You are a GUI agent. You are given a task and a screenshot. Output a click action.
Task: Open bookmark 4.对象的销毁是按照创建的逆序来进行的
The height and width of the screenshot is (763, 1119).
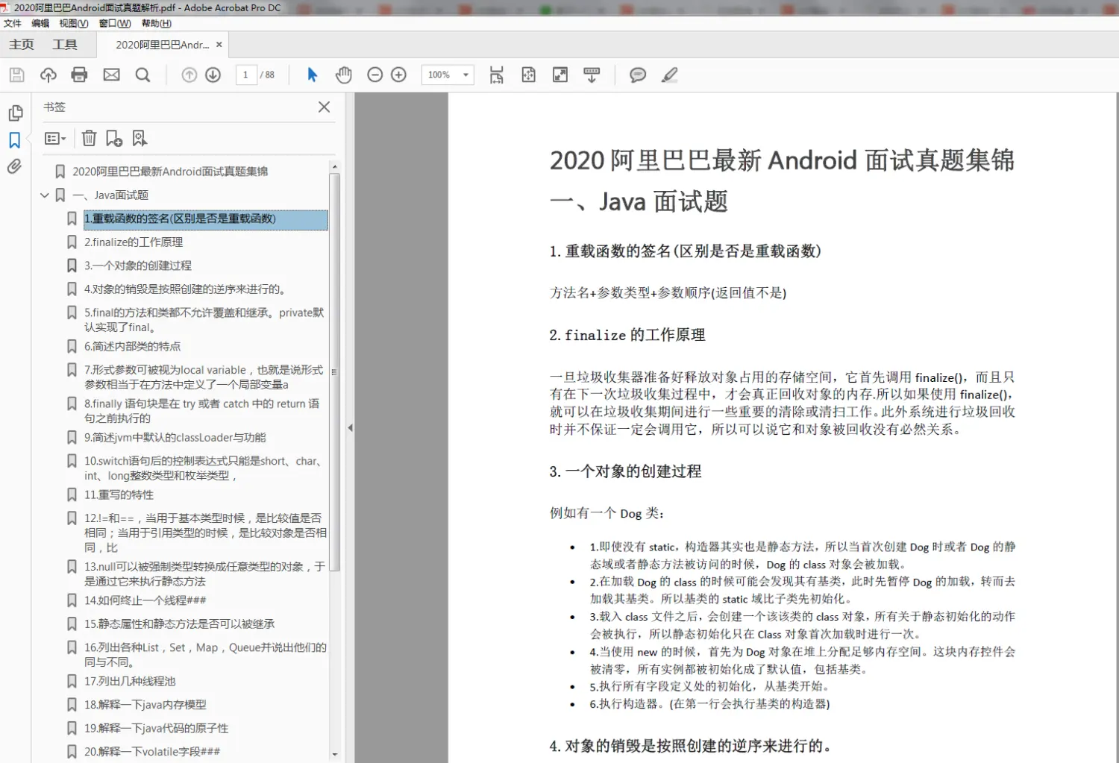[x=185, y=289]
